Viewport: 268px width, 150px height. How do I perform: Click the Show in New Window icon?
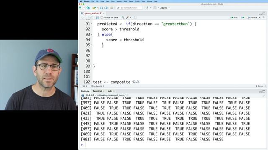tap(92, 17)
